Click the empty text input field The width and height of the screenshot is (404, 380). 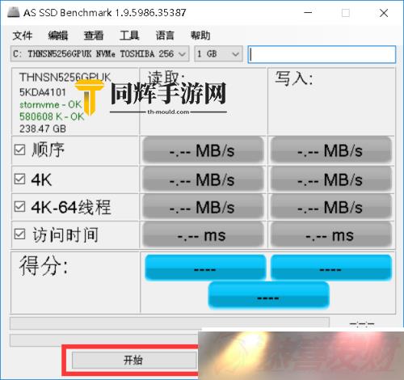click(322, 54)
